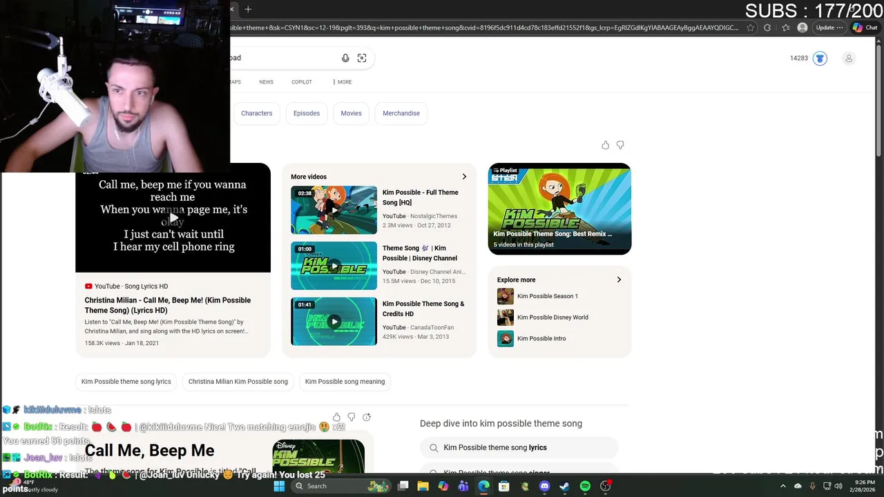884x497 pixels.
Task: Like the answer with thumbs up above videos
Action: click(605, 145)
